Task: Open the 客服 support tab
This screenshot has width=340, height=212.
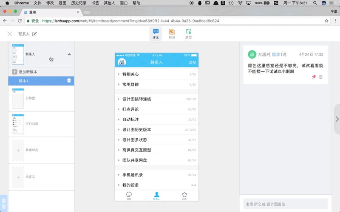Action: click(x=4, y=204)
